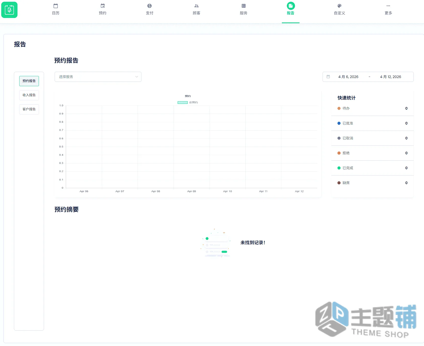The height and width of the screenshot is (346, 424).
Task: Click the active 报告 report icon
Action: [x=291, y=6]
